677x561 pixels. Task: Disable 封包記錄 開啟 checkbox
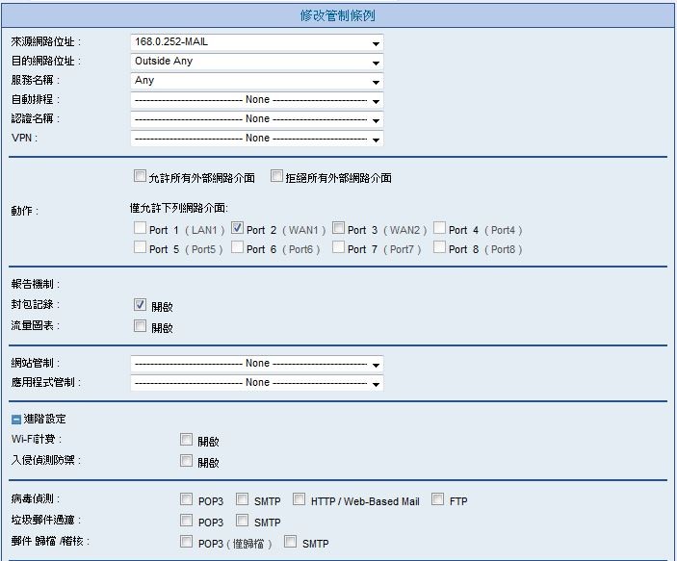tap(140, 305)
